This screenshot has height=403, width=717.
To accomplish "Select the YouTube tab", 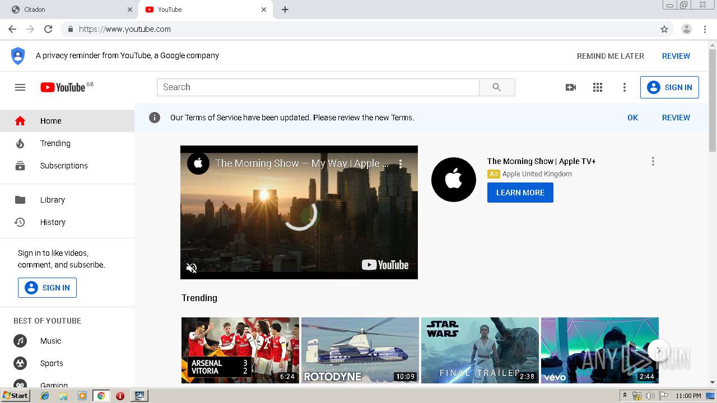I will (206, 10).
